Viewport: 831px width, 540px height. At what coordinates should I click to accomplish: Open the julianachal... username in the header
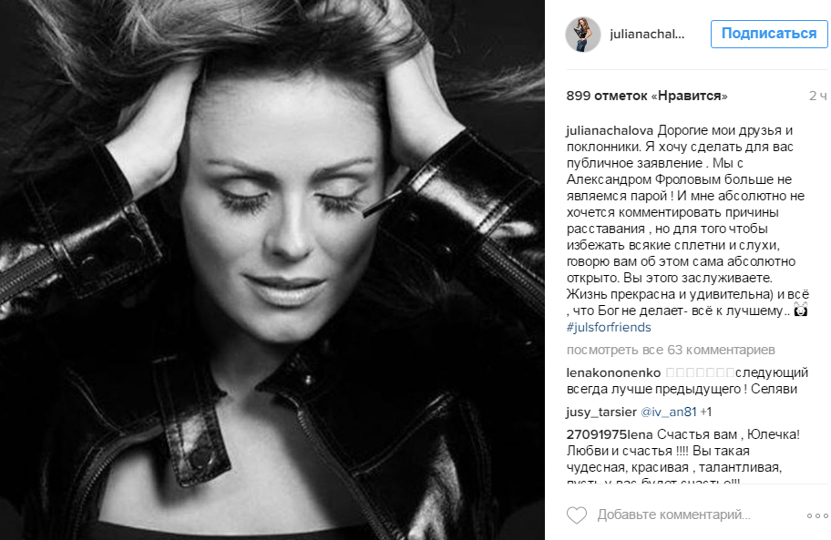point(647,35)
